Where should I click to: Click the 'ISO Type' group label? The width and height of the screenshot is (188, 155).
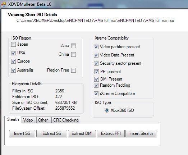pyautogui.click(x=103, y=102)
